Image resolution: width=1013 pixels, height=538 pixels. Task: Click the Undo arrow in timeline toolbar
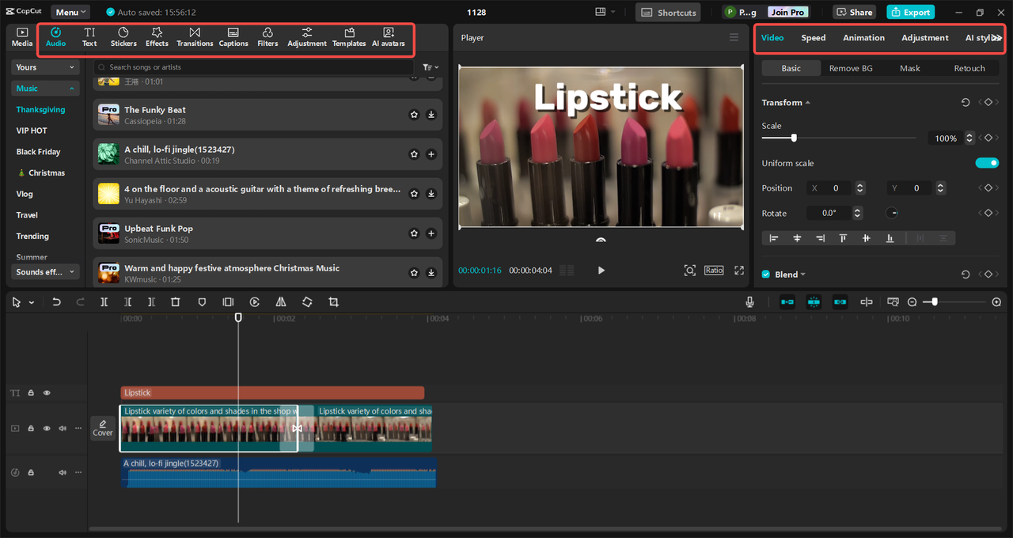56,302
